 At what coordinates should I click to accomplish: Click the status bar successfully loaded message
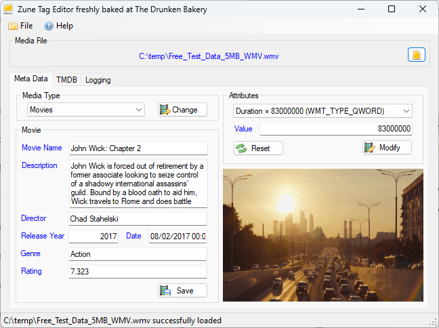point(112,320)
